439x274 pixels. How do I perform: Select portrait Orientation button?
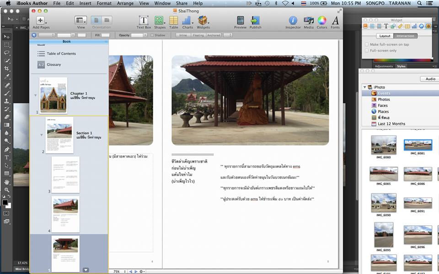pyautogui.click(x=96, y=20)
